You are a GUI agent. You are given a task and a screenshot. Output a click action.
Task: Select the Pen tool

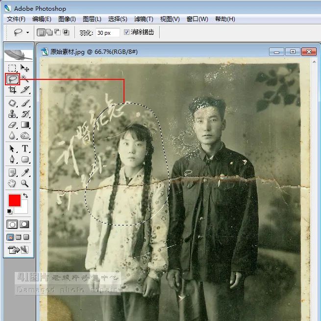click(x=12, y=159)
